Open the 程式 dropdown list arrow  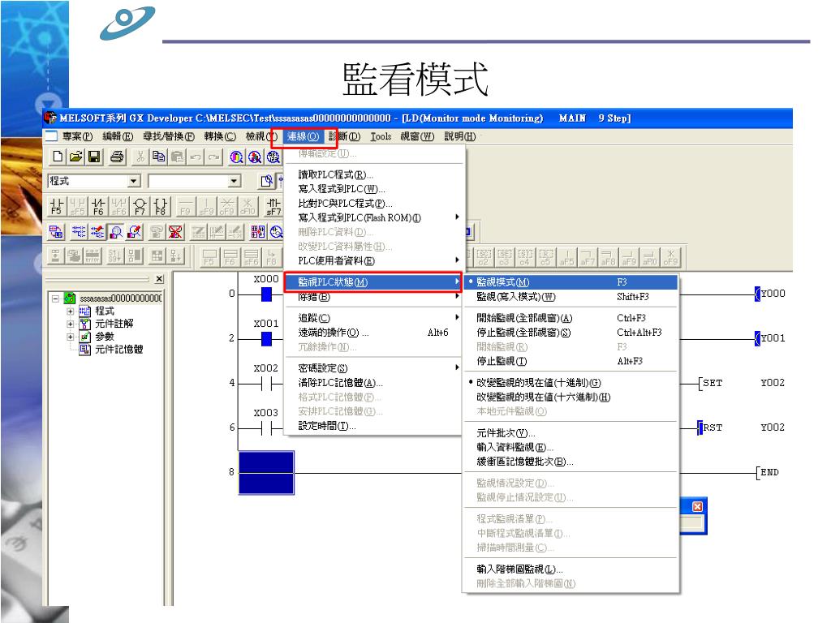(x=134, y=181)
